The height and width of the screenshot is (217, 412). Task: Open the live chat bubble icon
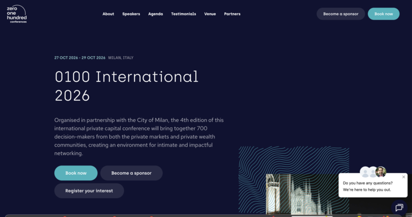click(399, 207)
